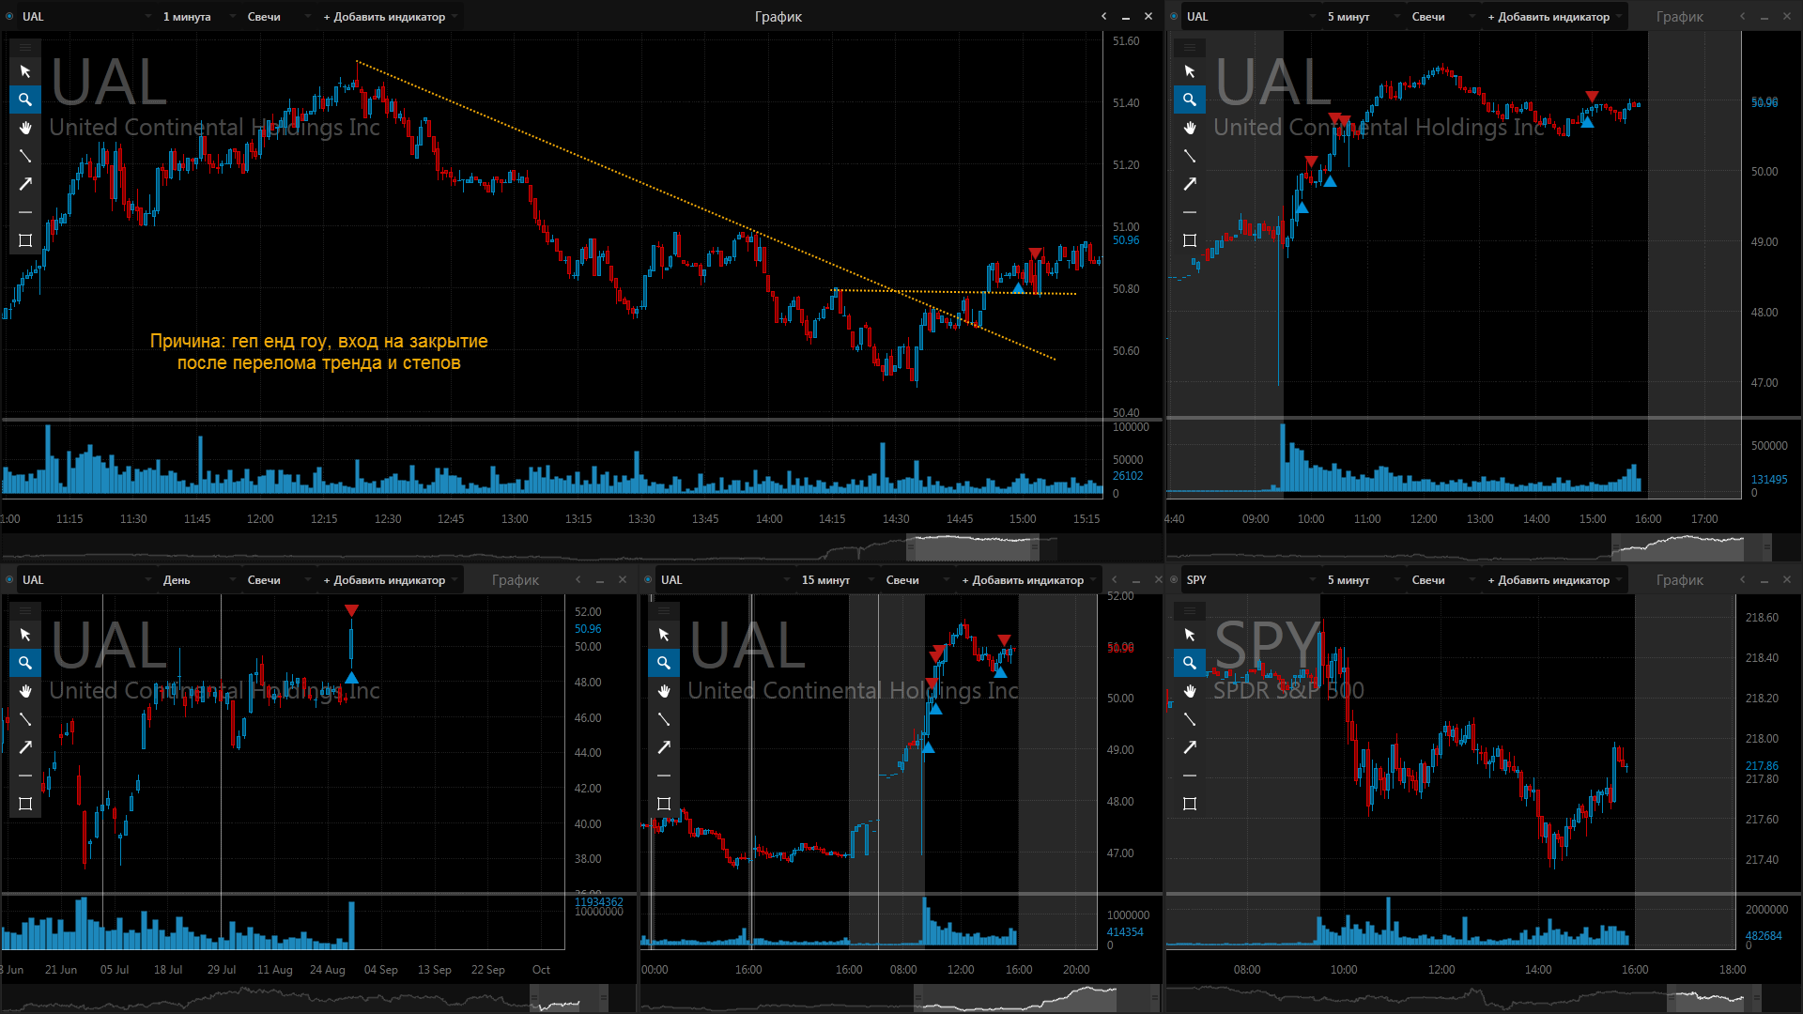
Task: Select the rectangle tool in the daily UAL chart
Action: point(25,804)
